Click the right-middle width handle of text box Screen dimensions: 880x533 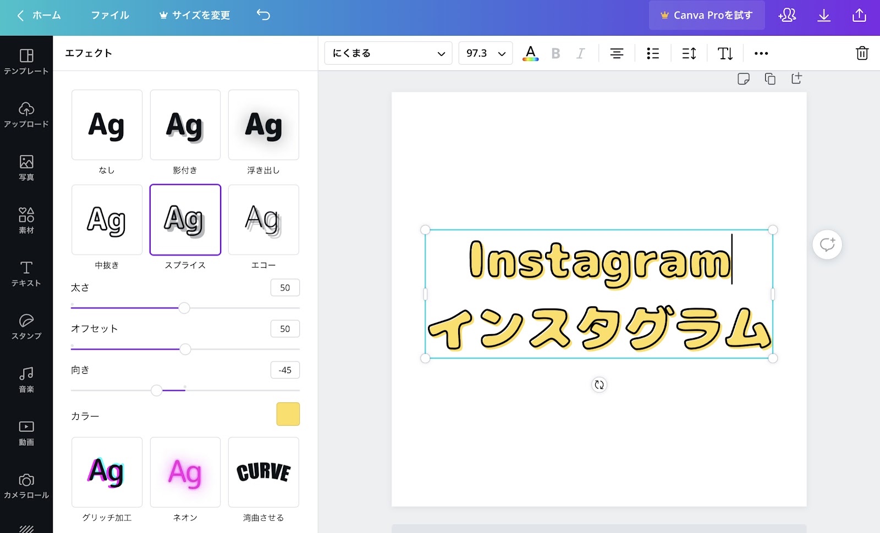[773, 295]
